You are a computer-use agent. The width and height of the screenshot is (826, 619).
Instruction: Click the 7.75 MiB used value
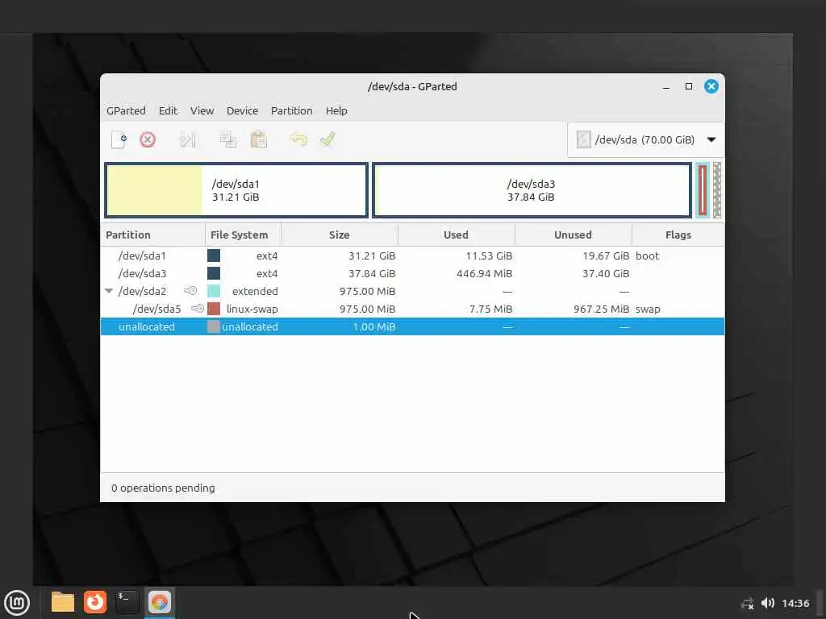tap(490, 309)
